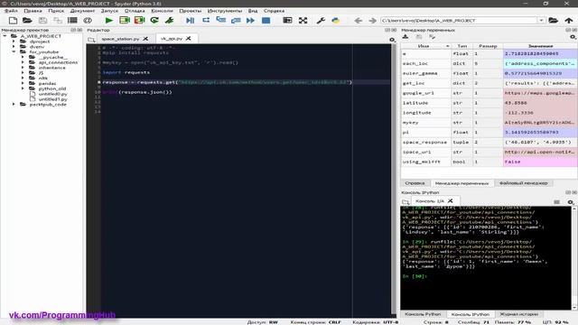Select the google_url variable row
Image resolution: width=578 pixels, height=325 pixels.
(489, 93)
